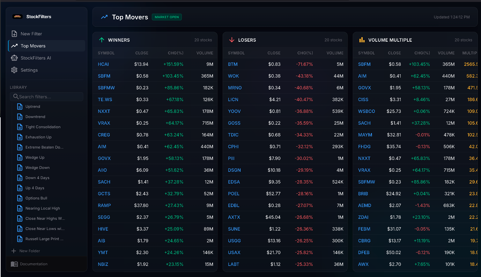Open the Settings page

[47, 70]
